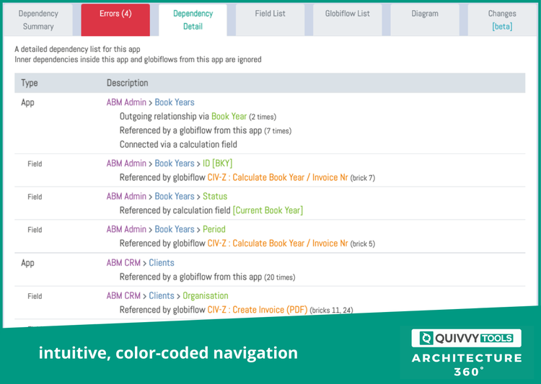Open Book Years link in Status row
Screen dimensions: 541x384
(x=175, y=197)
